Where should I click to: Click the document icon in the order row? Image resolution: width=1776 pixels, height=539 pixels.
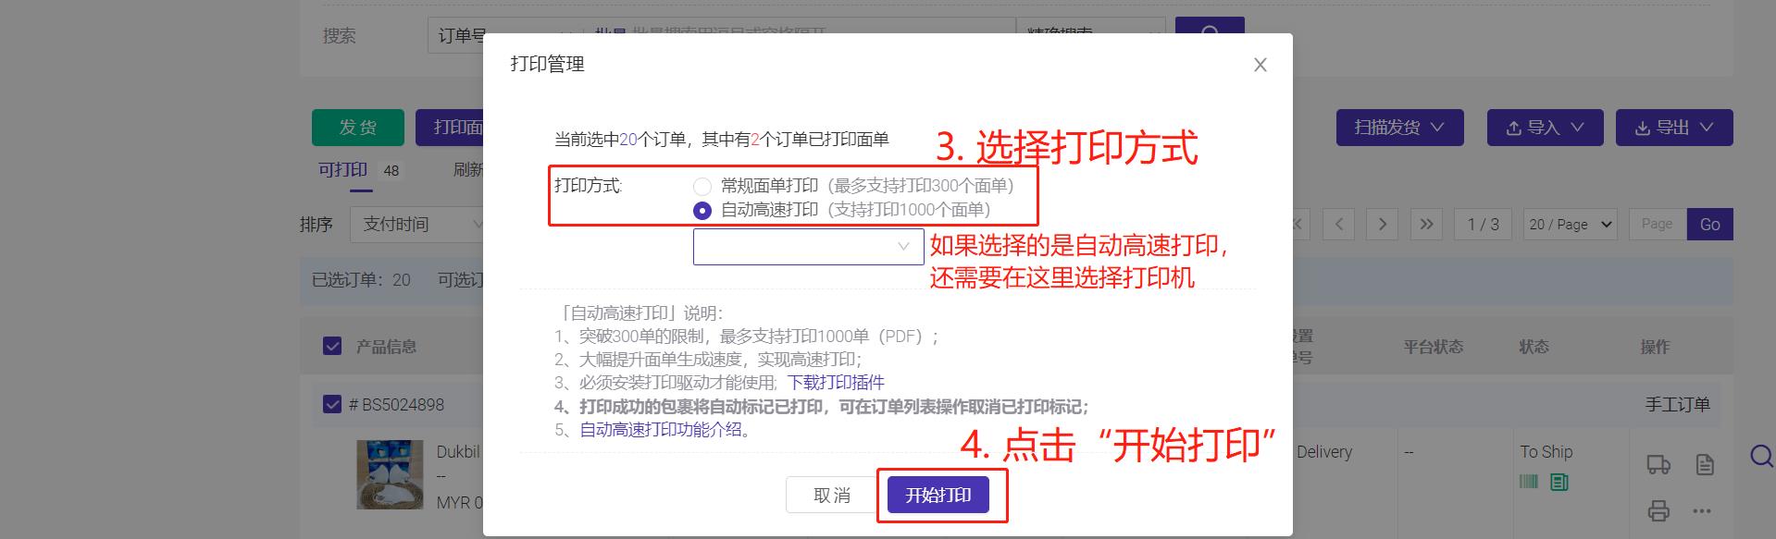click(1705, 465)
